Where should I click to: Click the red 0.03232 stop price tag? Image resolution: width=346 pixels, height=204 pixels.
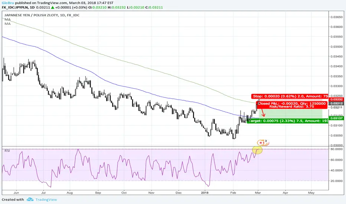336,99
